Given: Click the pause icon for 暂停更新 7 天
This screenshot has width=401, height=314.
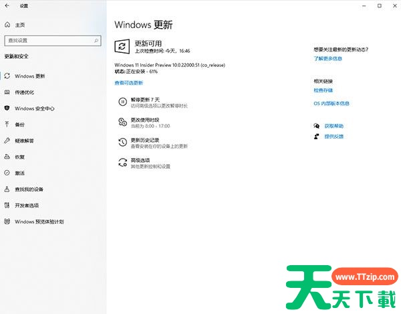Looking at the screenshot, I should tap(122, 102).
